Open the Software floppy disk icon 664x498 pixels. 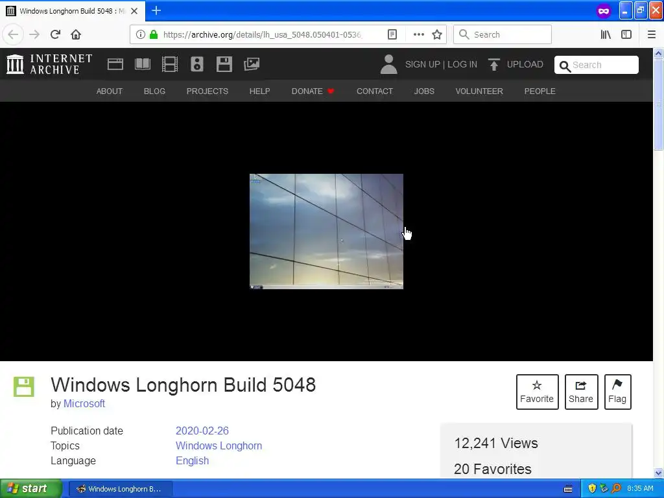[x=224, y=64]
